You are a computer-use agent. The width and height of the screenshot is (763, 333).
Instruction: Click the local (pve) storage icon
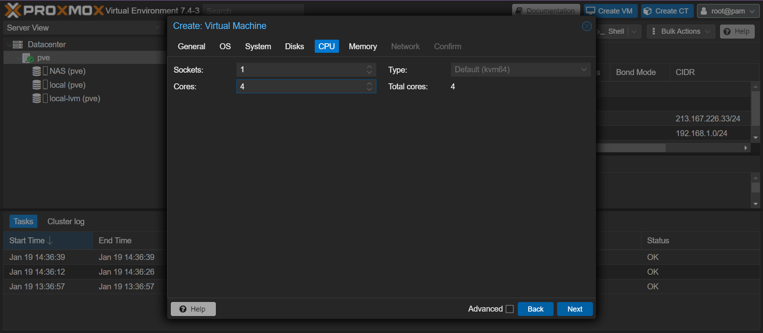pos(37,85)
